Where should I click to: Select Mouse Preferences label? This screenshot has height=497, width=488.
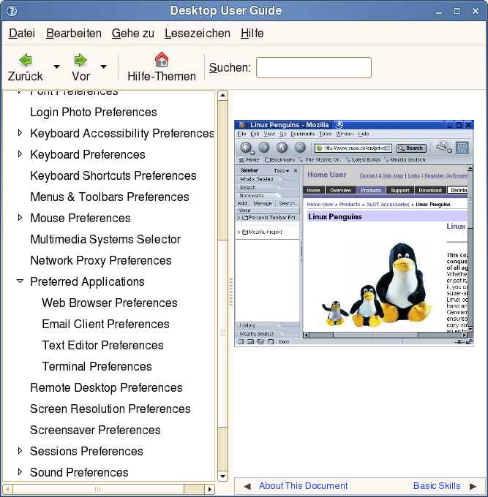tap(80, 218)
